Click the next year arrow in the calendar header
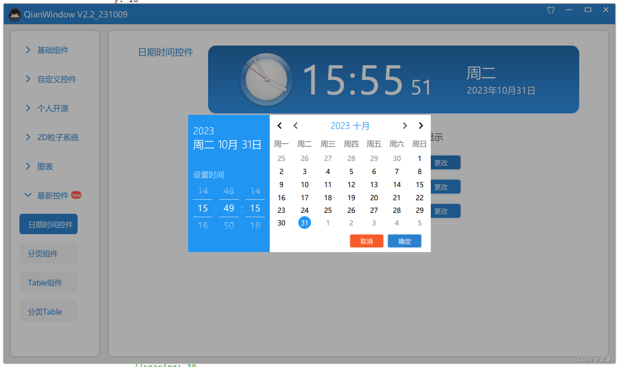The image size is (619, 367). 421,126
